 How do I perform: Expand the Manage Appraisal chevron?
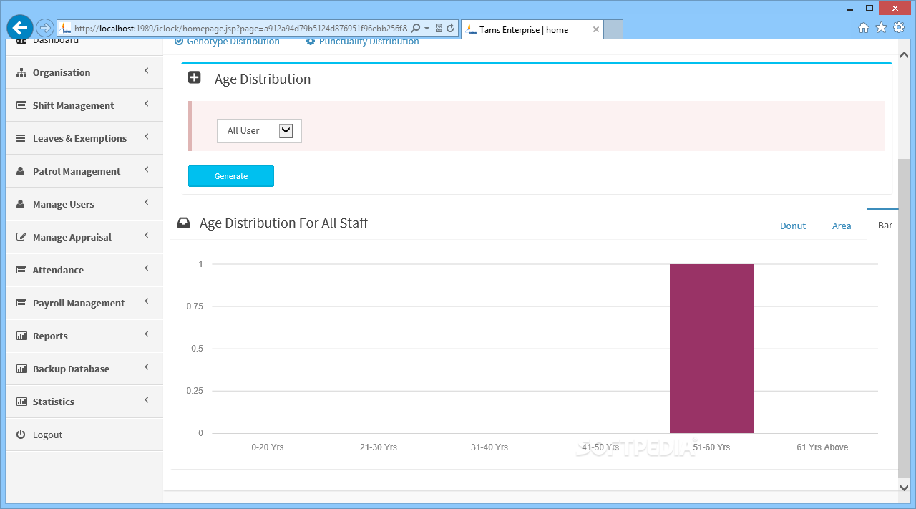tap(147, 236)
